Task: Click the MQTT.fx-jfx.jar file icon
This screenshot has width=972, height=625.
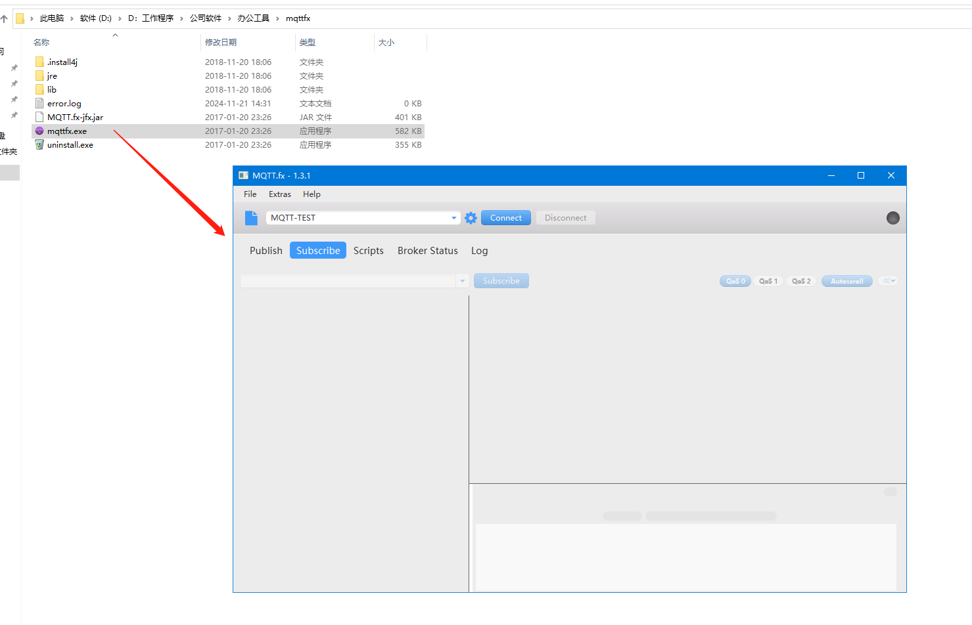Action: 39,117
